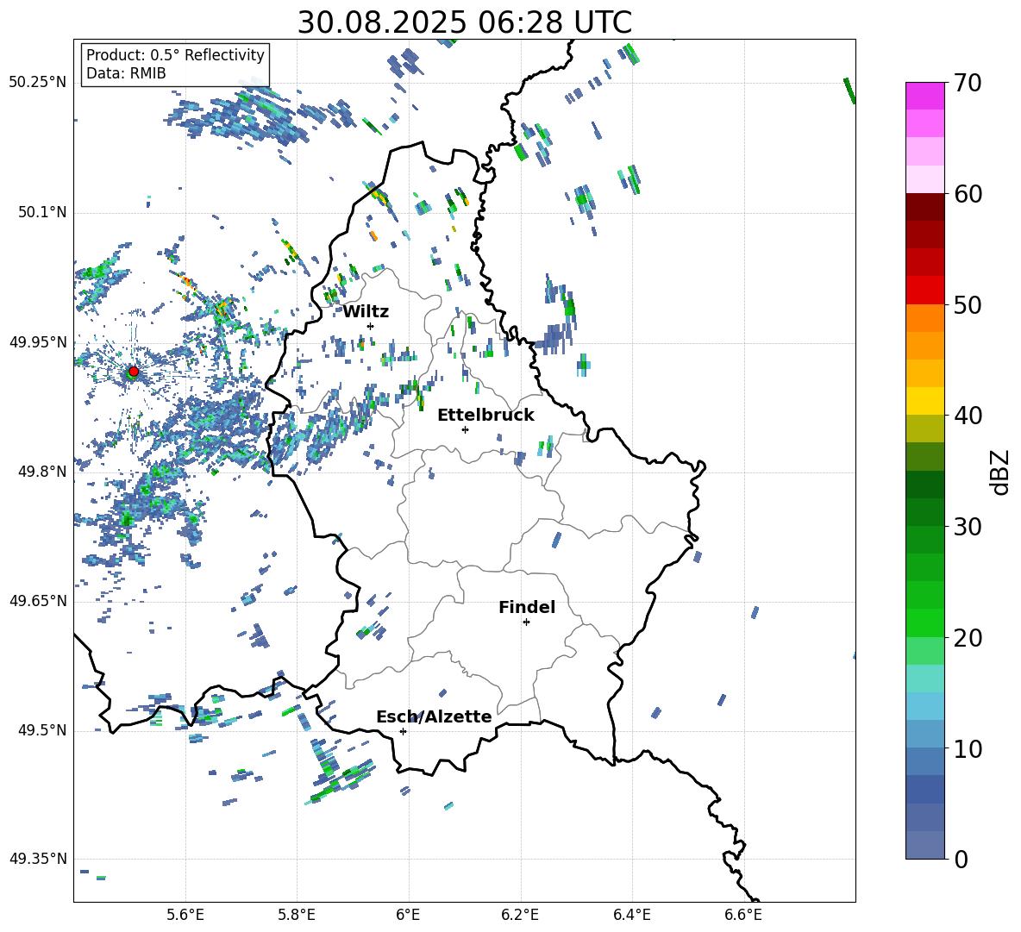The width and height of the screenshot is (1021, 932).
Task: Click the 6.6°E longitude label
Action: (743, 915)
